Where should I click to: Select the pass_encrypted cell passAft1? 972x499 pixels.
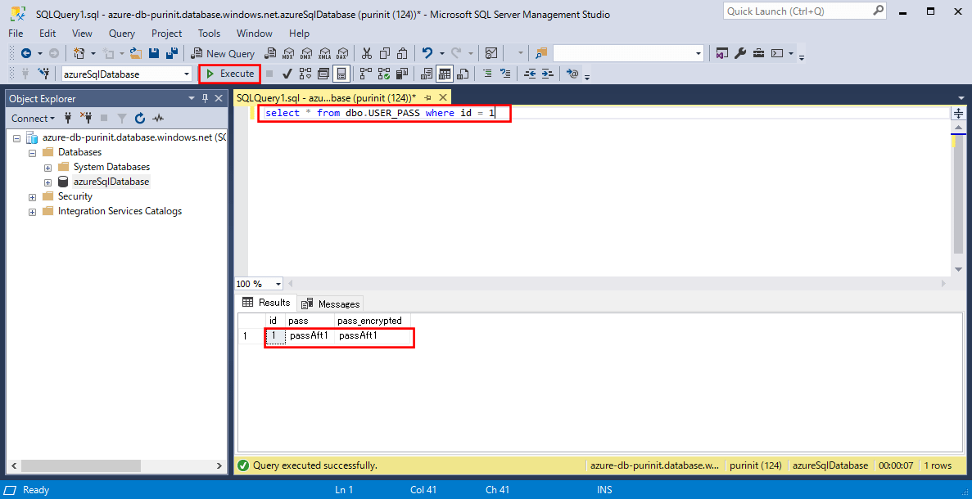[x=372, y=336]
